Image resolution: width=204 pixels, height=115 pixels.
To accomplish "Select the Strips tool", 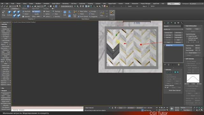I will tap(55, 14).
